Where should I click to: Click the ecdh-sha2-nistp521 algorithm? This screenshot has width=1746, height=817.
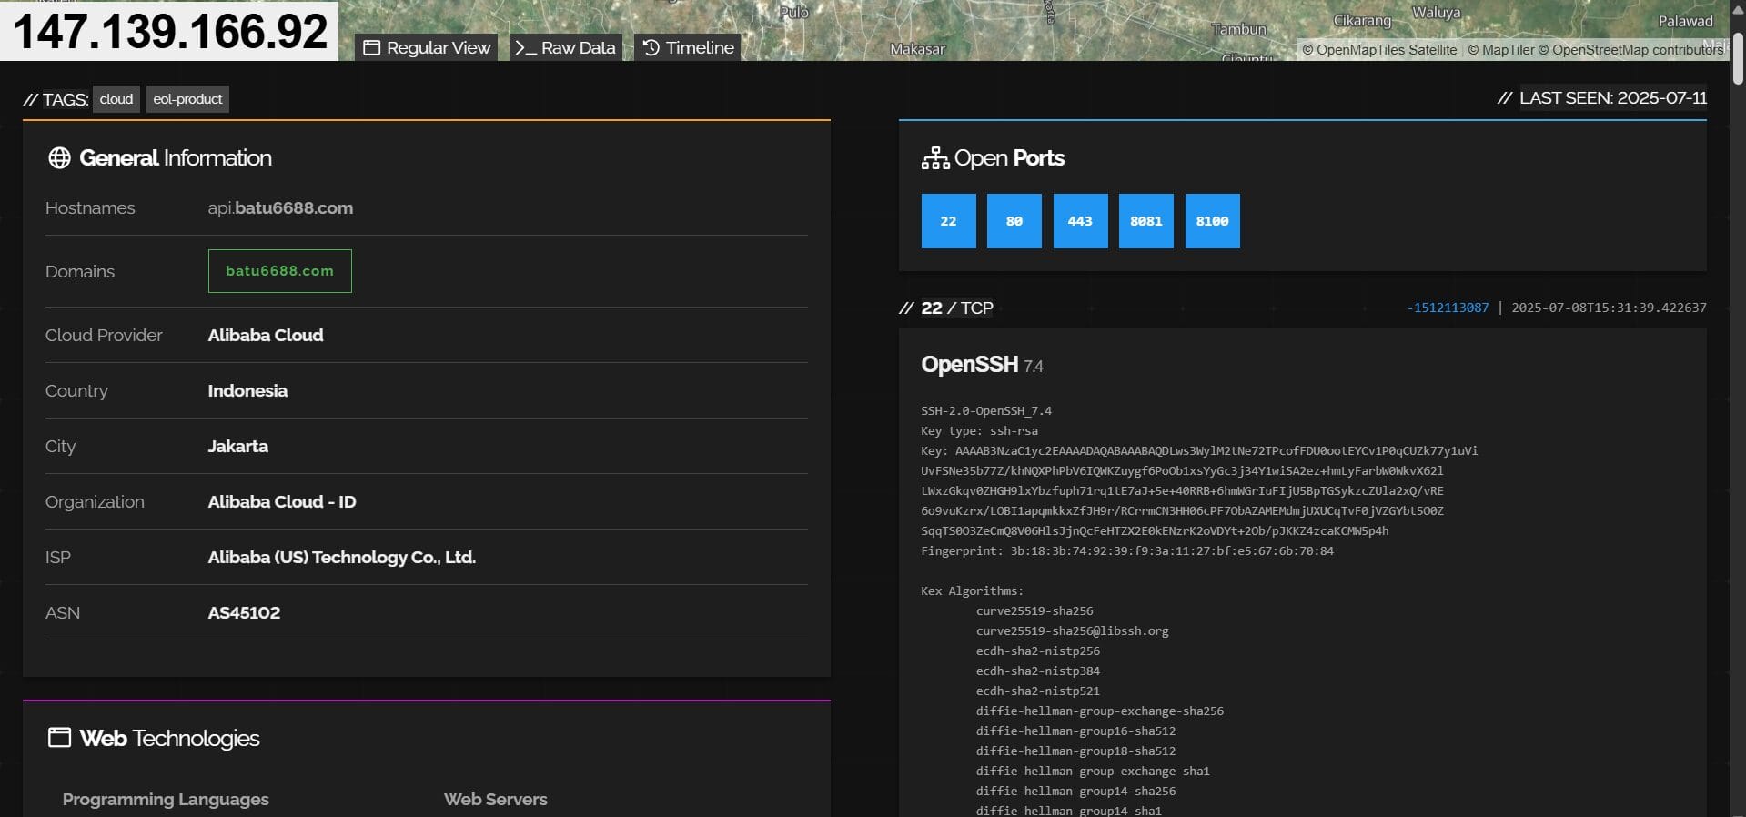pyautogui.click(x=1037, y=691)
